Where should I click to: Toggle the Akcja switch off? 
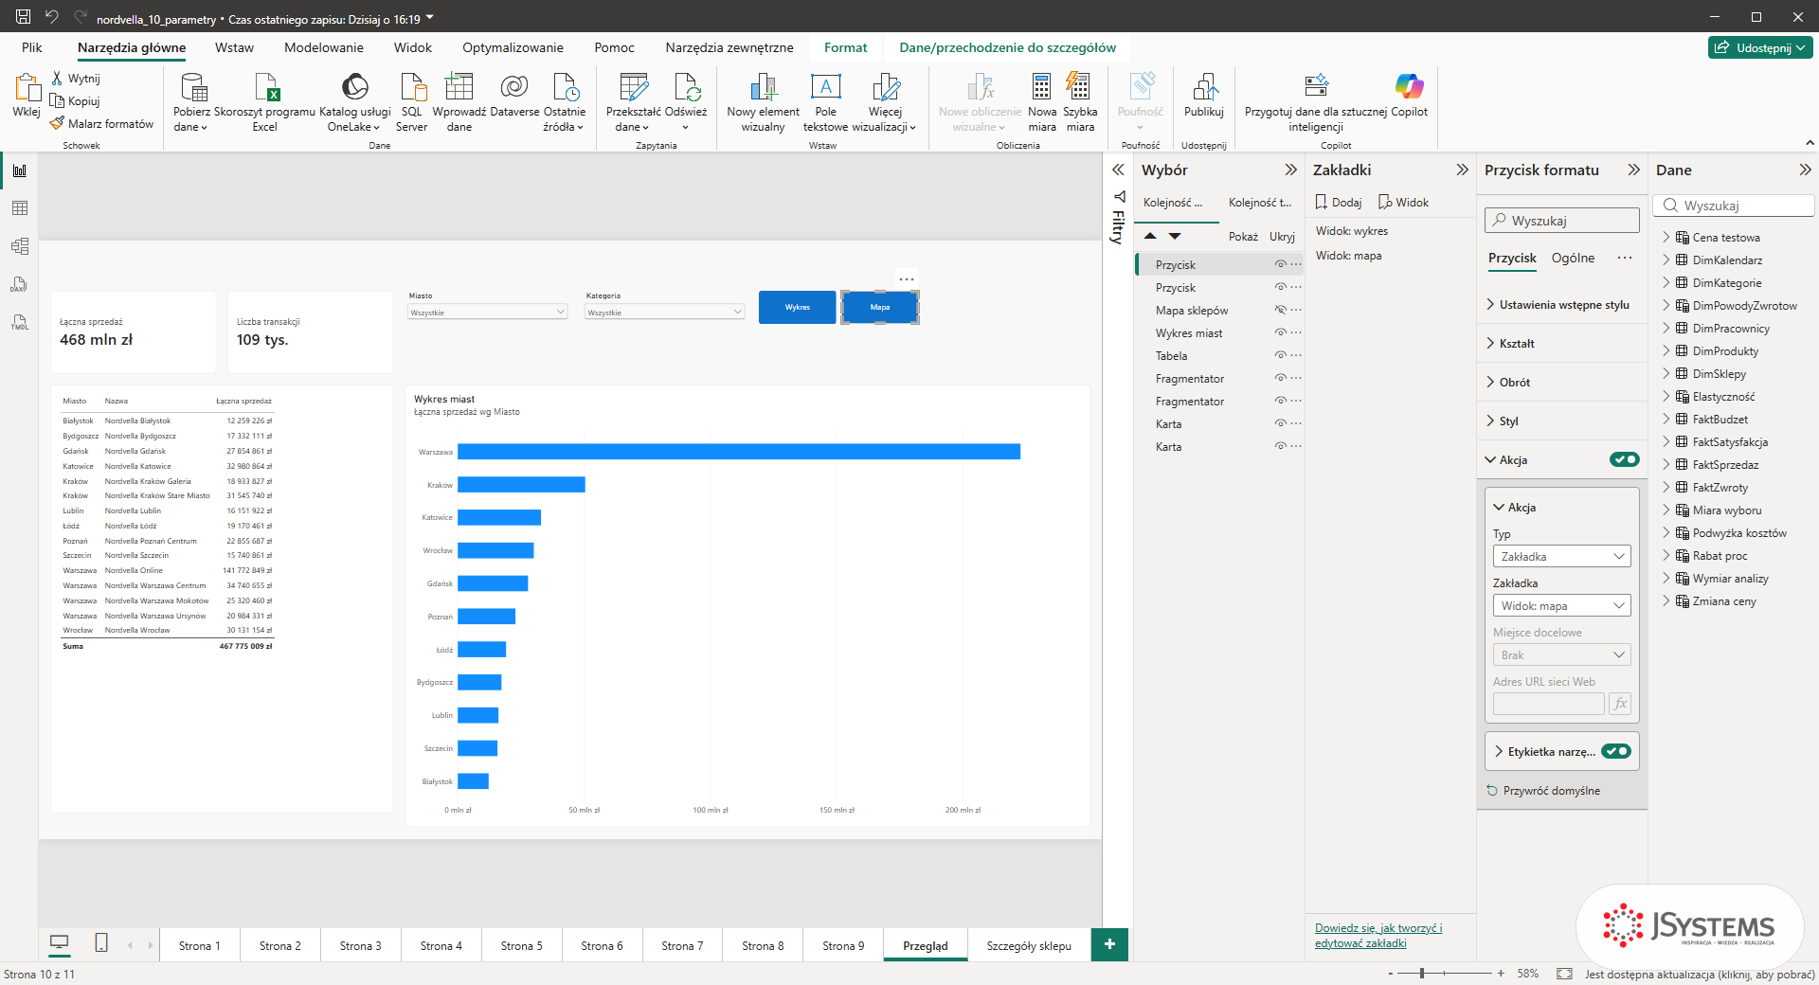tap(1624, 459)
